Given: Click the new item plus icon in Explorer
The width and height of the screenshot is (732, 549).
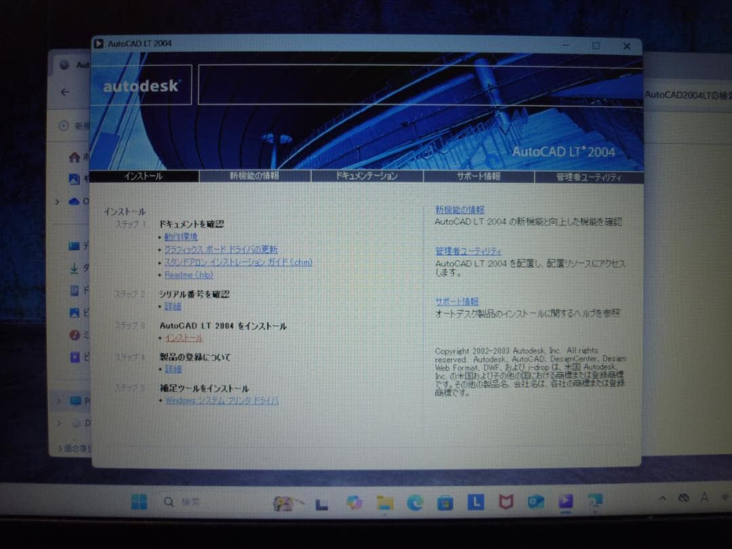Looking at the screenshot, I should (64, 125).
